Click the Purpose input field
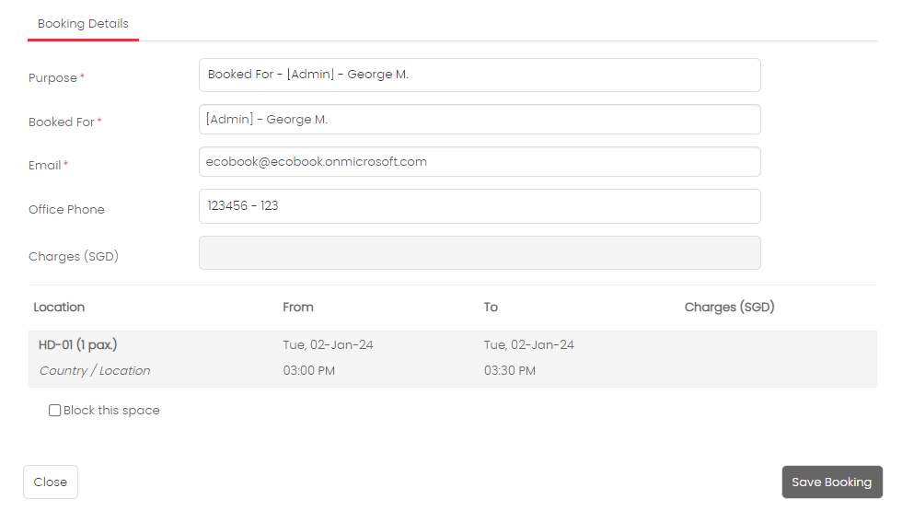 [x=480, y=75]
